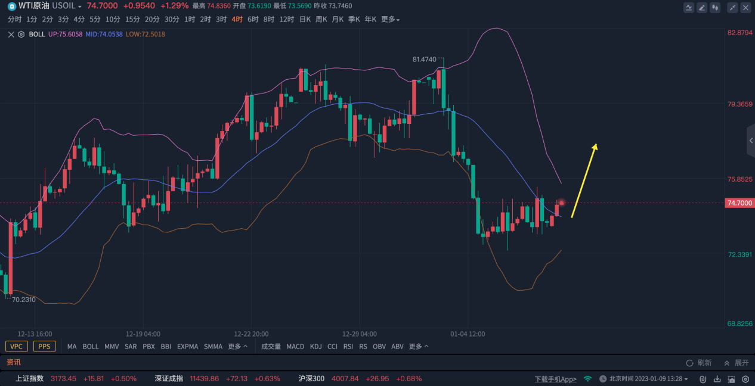Toggle the VPC button
The image size is (755, 386).
[x=16, y=346]
